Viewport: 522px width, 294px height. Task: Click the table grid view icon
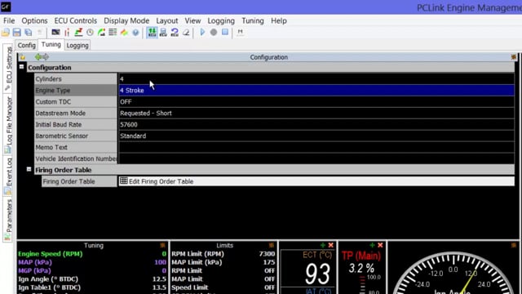(x=113, y=33)
